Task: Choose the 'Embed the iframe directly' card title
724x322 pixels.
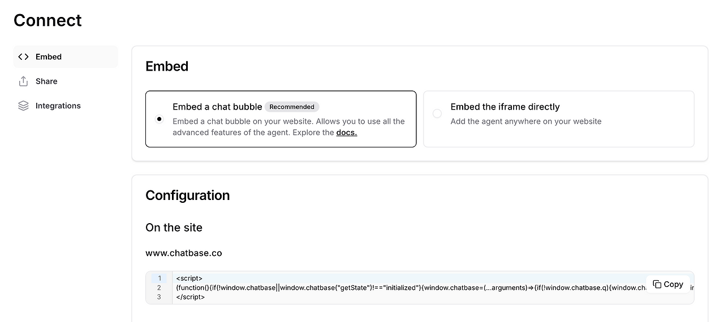Action: click(505, 107)
